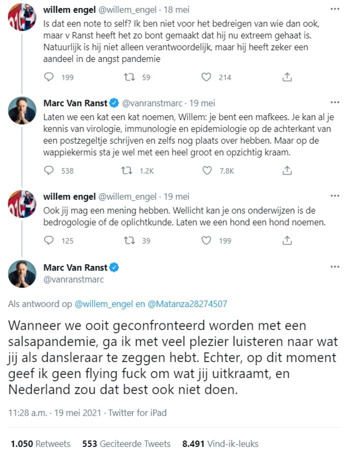The image size is (347, 456).
Task: Like the tweet with 7,8K likes
Action: click(206, 170)
